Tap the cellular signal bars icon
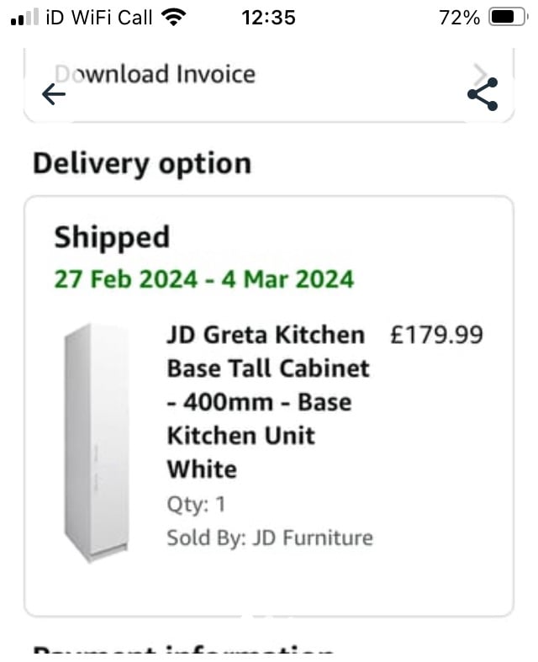 tap(24, 18)
